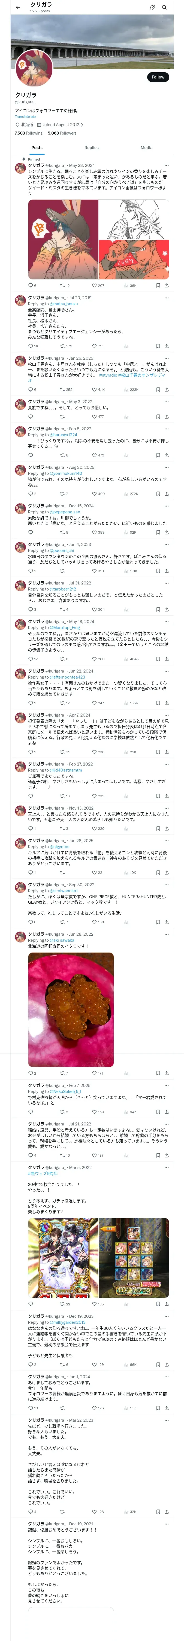The image size is (184, 1641).
Task: Share the Jan 26, 2025 post
Action: (166, 389)
